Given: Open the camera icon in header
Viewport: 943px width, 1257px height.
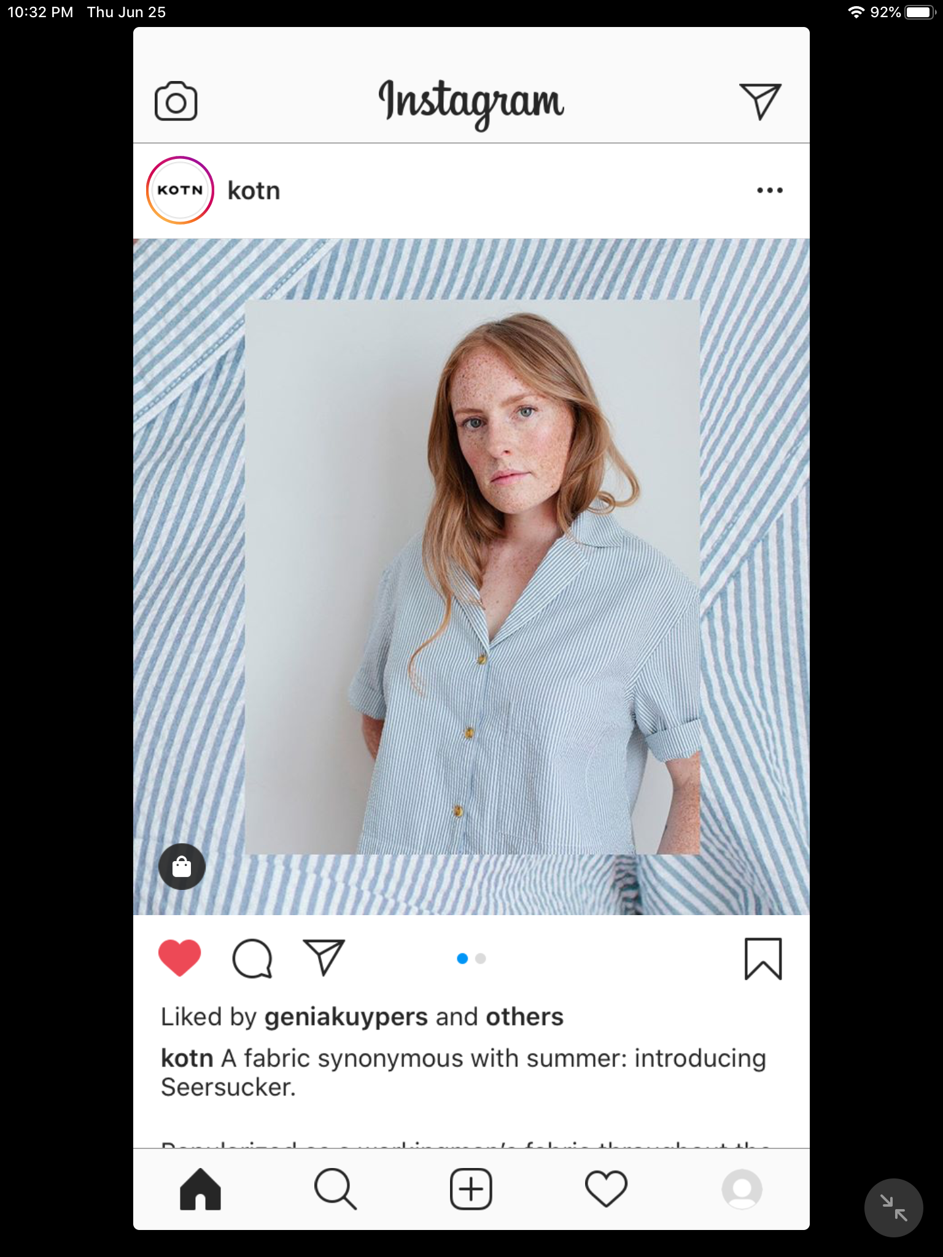Looking at the screenshot, I should click(176, 101).
